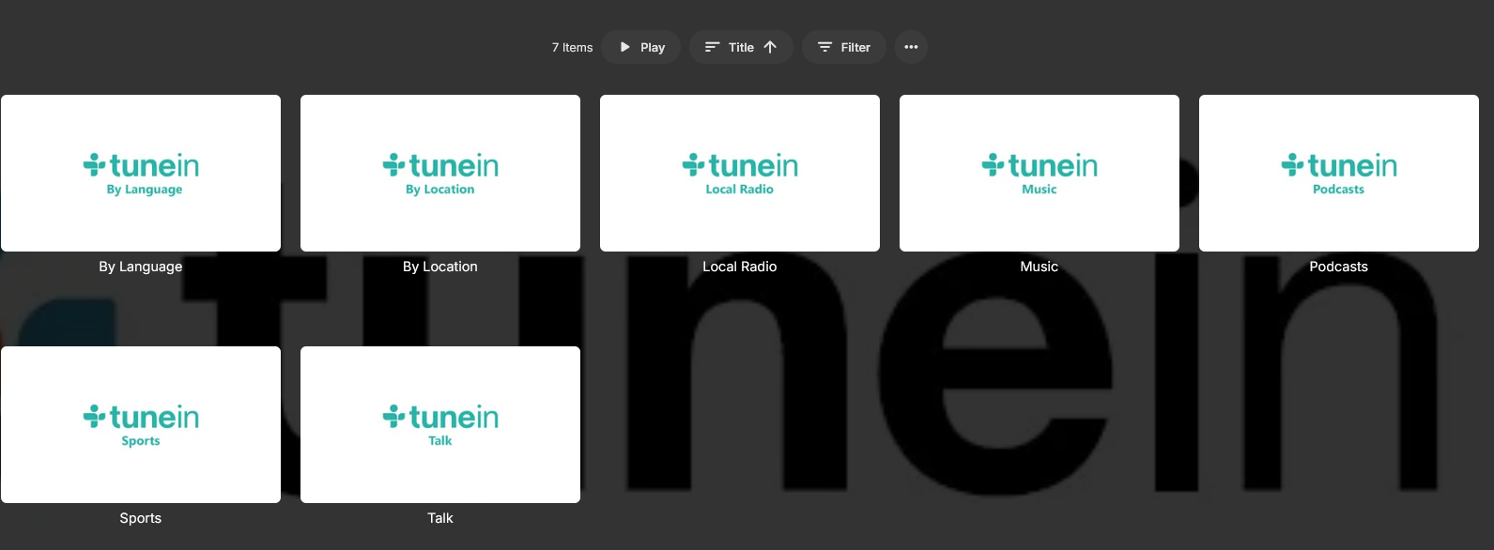
Task: Open the Sports tunein thumbnail
Action: 141,424
